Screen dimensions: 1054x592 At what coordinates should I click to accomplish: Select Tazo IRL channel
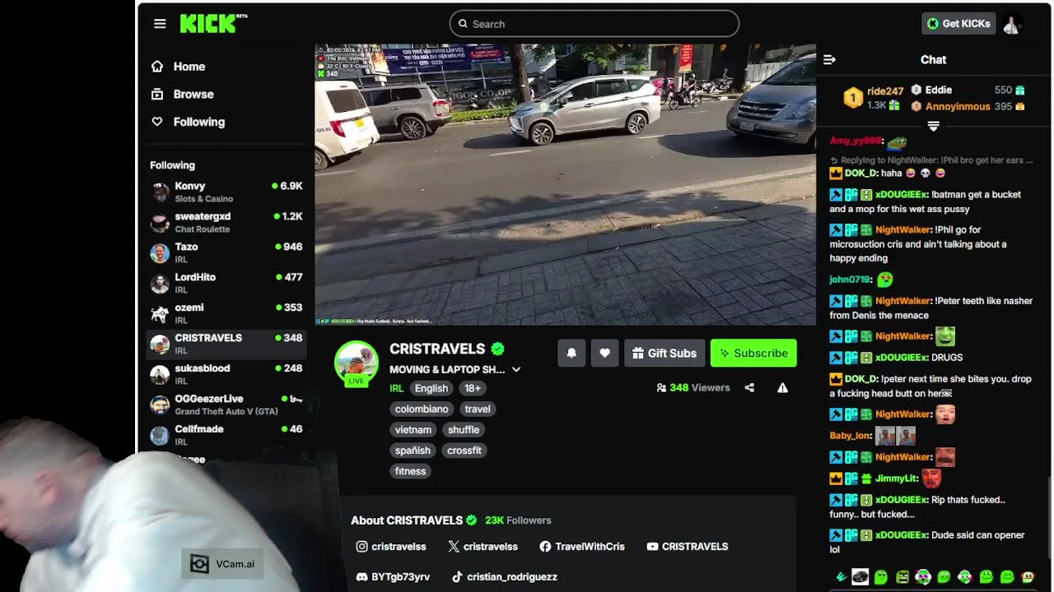coord(227,253)
